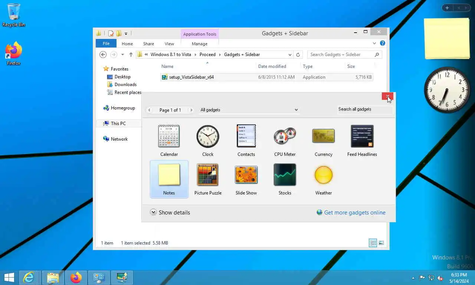Open the Start button
Viewport: 475px width, 285px height.
coord(9,277)
